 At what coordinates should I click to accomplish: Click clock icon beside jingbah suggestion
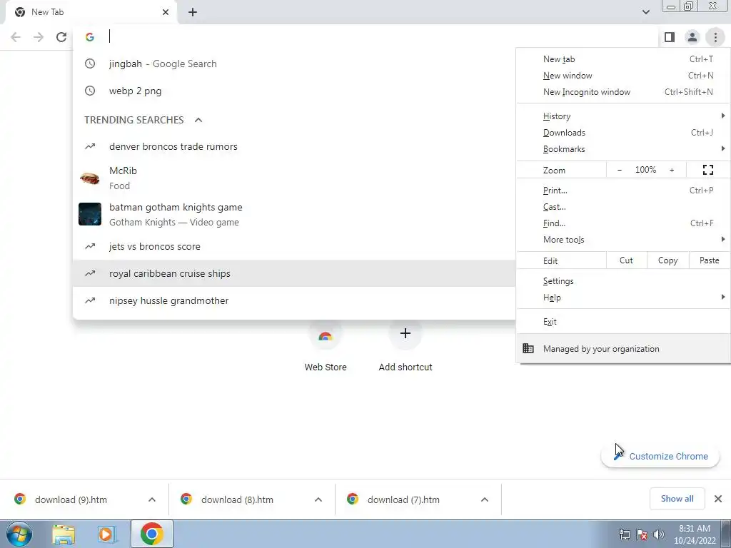[90, 64]
